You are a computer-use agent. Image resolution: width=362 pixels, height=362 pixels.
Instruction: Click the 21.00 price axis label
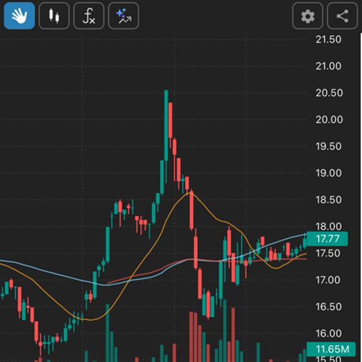point(328,66)
